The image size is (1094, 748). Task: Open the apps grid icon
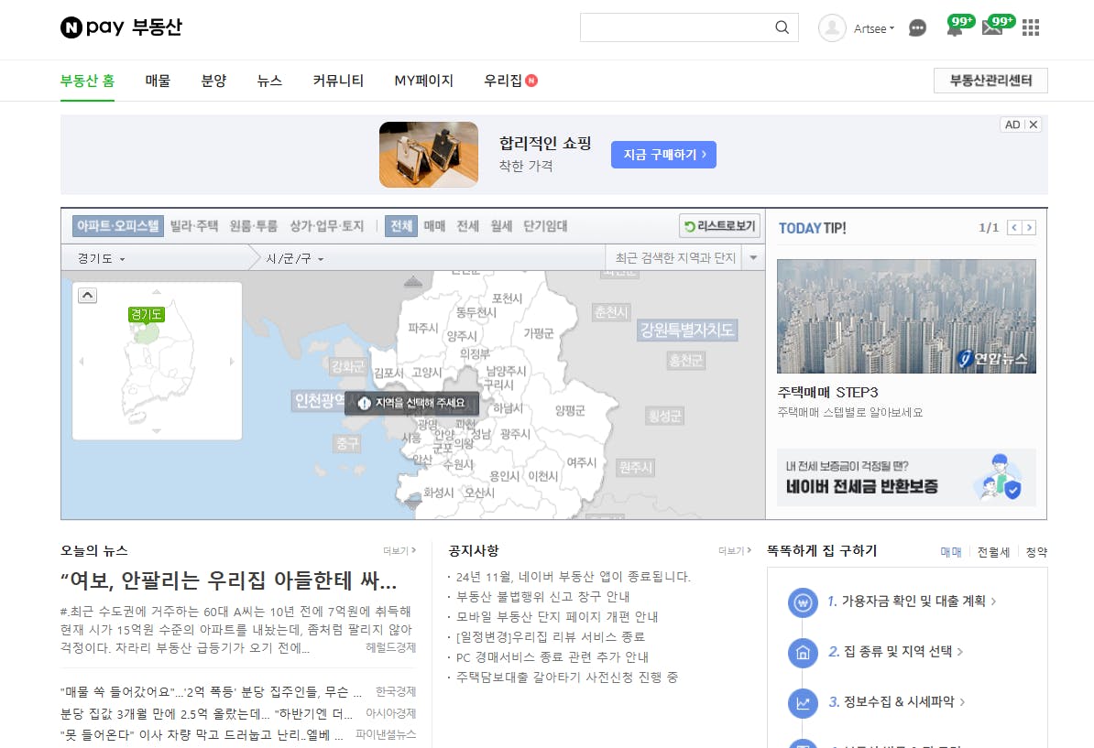click(1031, 27)
